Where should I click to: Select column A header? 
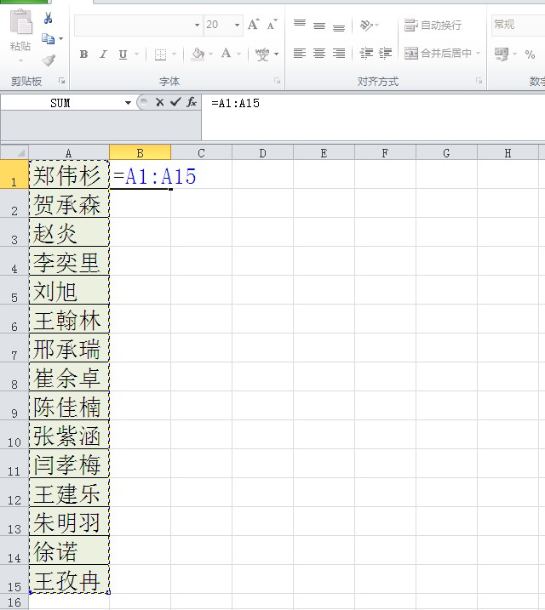coord(69,153)
